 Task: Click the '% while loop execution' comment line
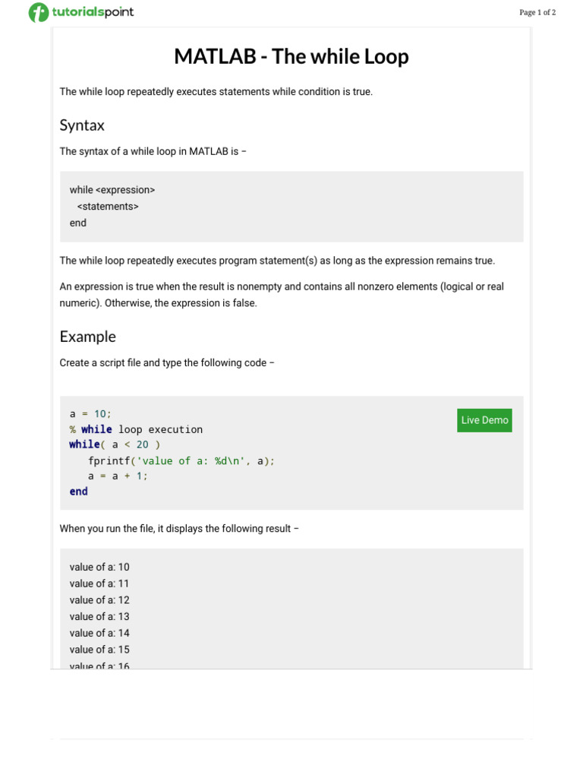click(x=136, y=429)
